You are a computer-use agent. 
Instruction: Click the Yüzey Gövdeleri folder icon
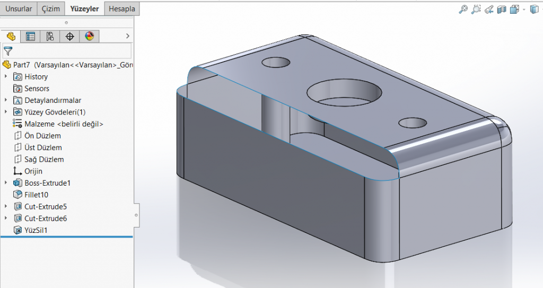[x=17, y=112]
